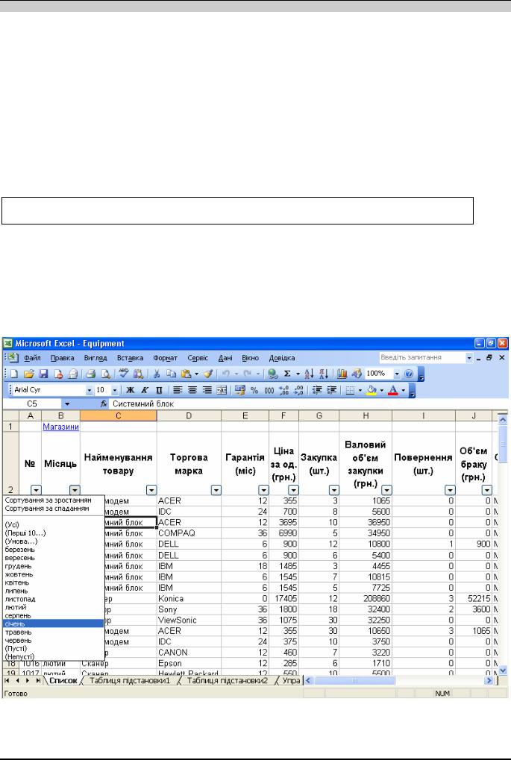This screenshot has width=511, height=760.
Task: Apply Percent style formatting
Action: pyautogui.click(x=254, y=390)
